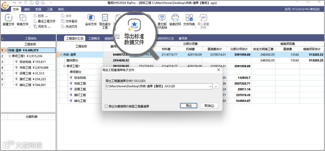Switch to the 工具 ribbon tab
This screenshot has height=151, width=325.
point(50,9)
